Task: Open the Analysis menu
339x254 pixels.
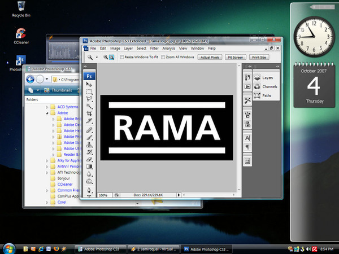Action: click(168, 49)
